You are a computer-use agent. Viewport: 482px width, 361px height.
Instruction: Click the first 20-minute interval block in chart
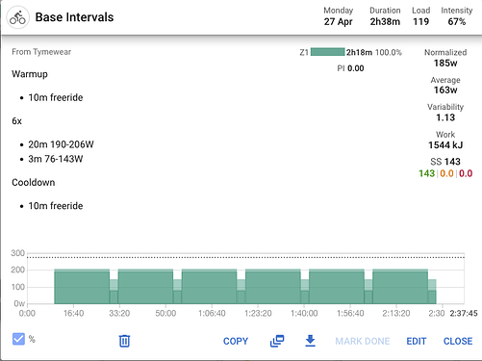click(82, 287)
